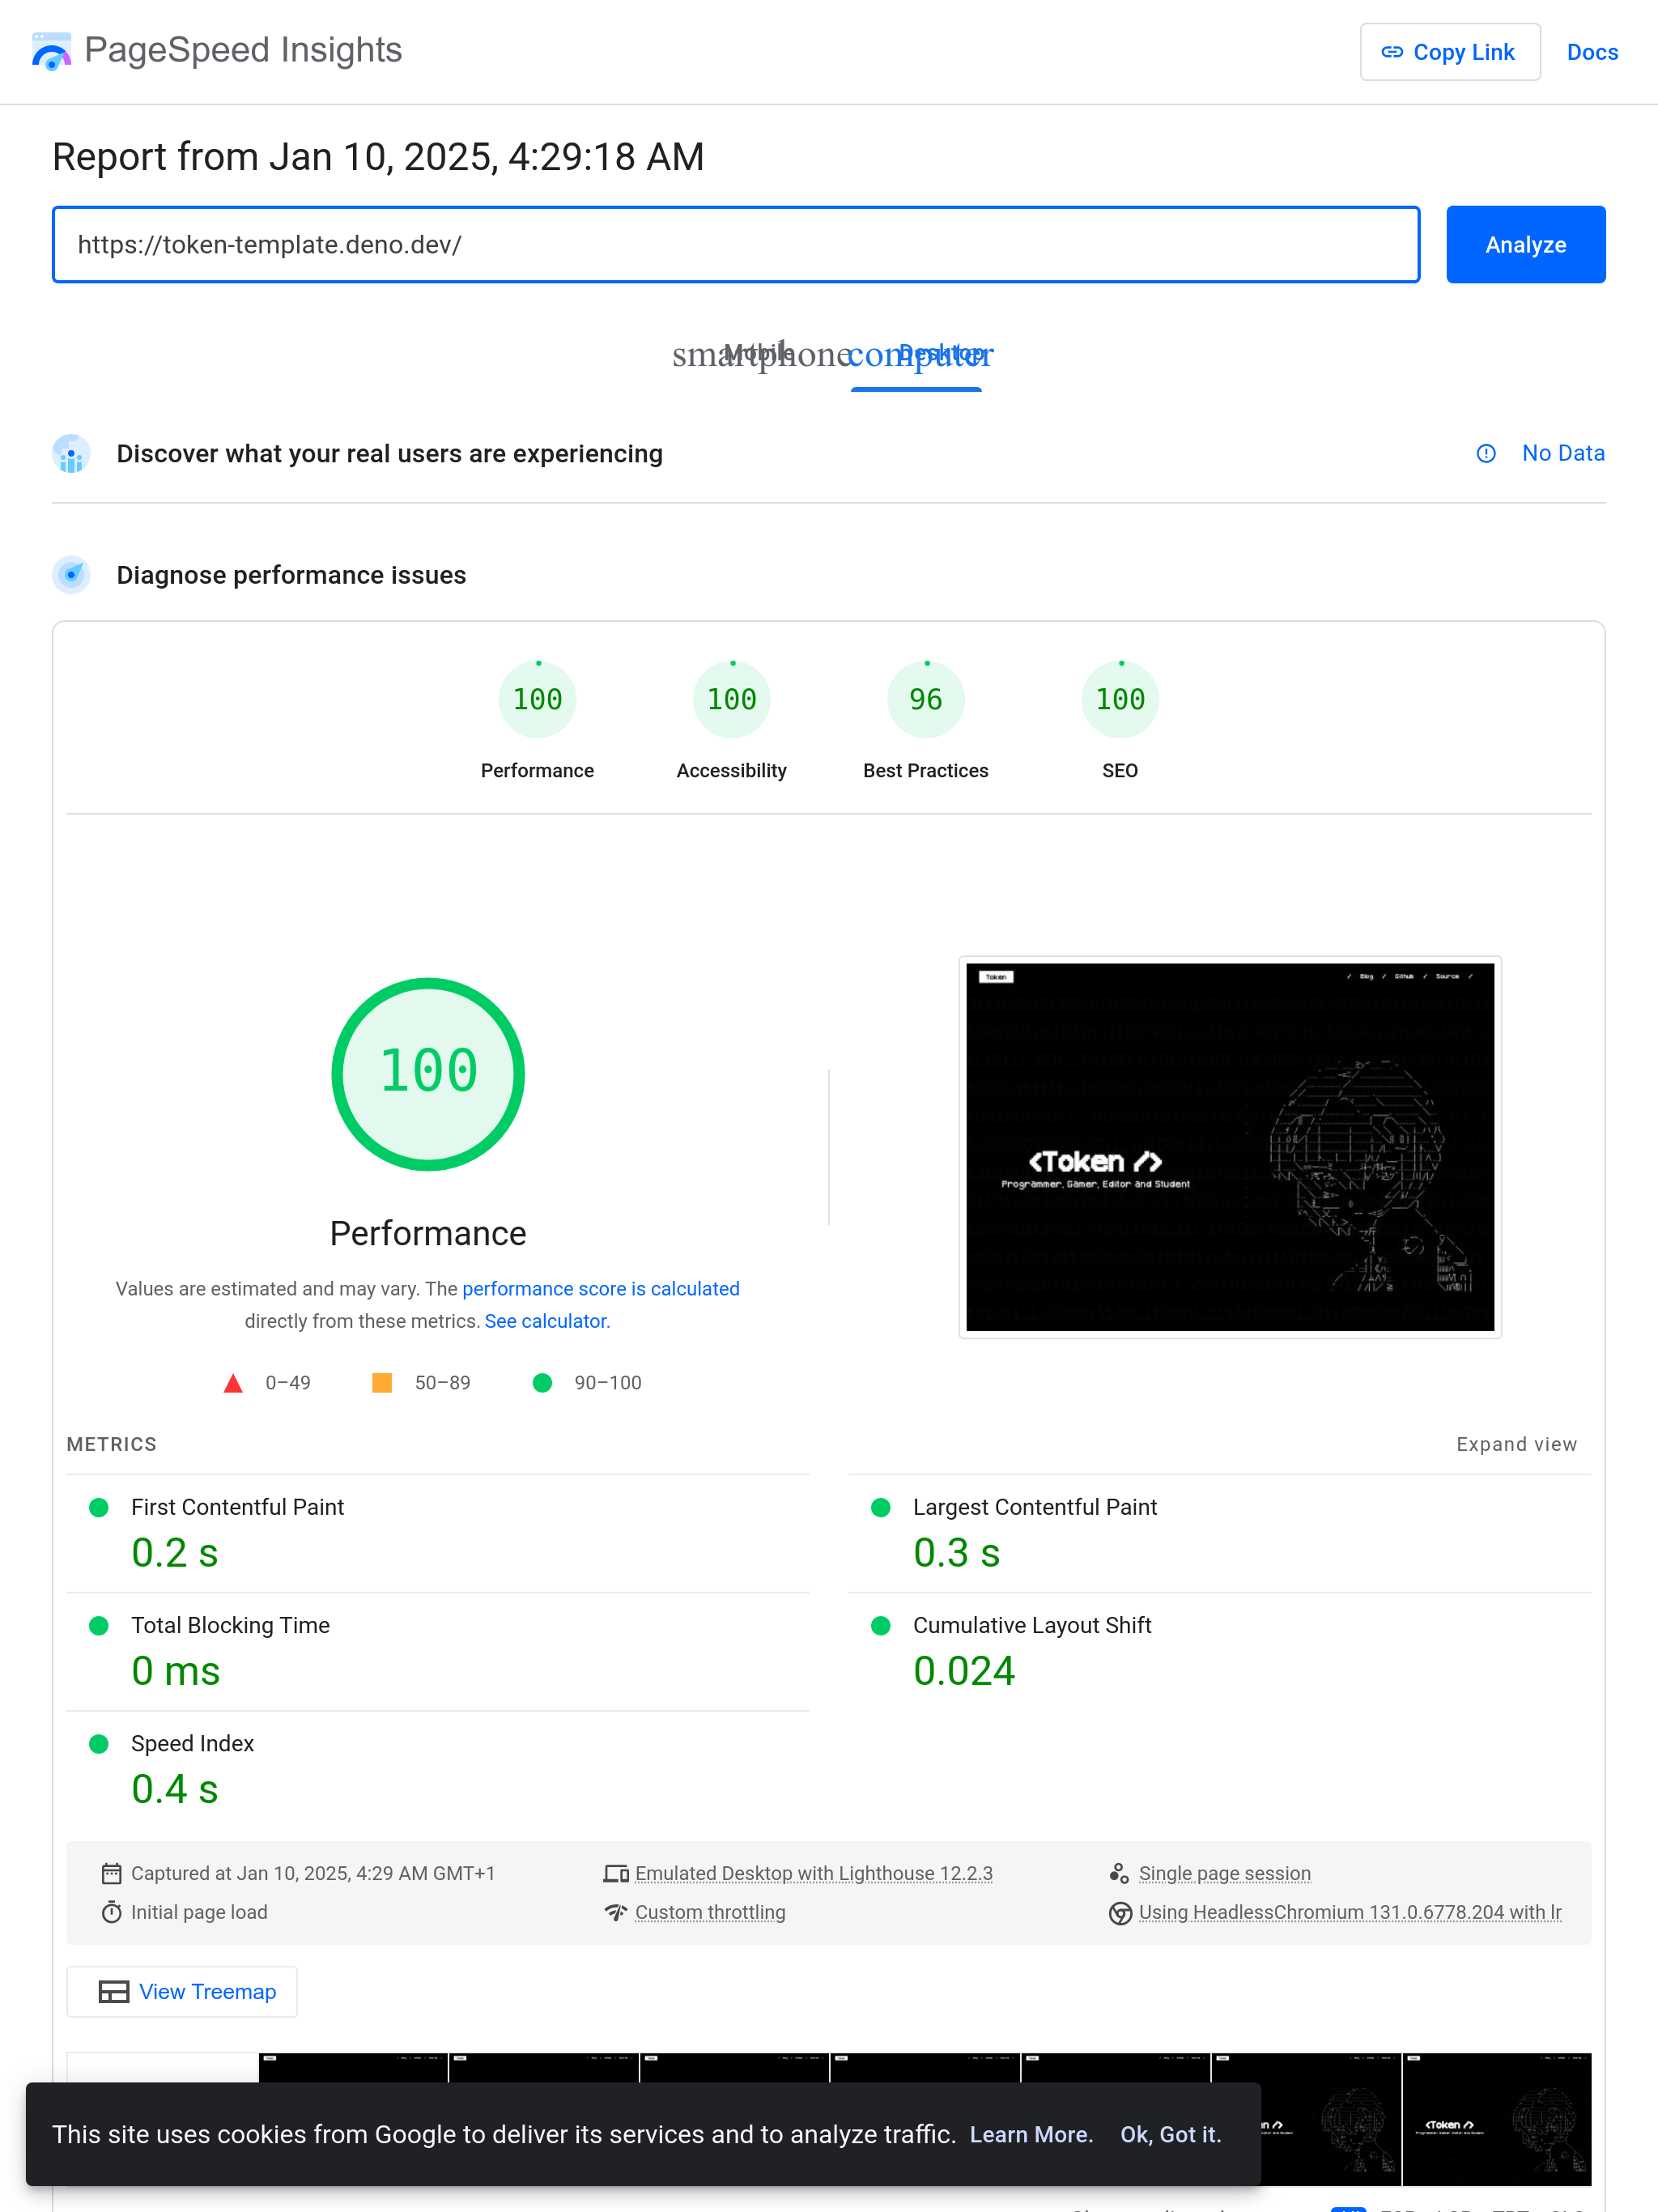Jump to SEO score gauge

tap(1120, 699)
